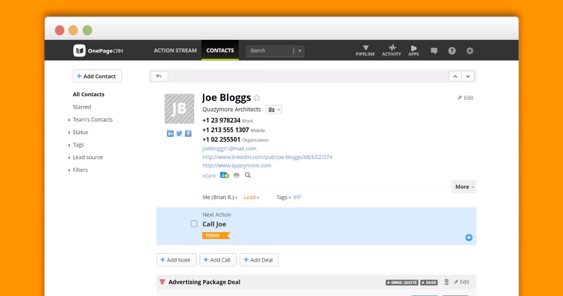Screen dimensions: 563x296
Task: Open the More options dropdown
Action: (x=464, y=187)
